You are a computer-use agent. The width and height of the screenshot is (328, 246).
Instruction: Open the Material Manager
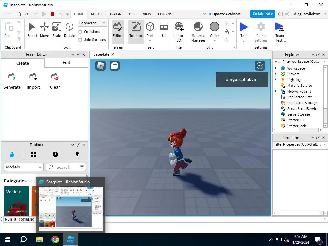point(198,32)
